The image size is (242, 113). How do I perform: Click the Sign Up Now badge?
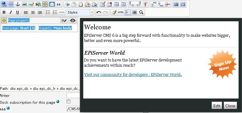tap(222, 64)
